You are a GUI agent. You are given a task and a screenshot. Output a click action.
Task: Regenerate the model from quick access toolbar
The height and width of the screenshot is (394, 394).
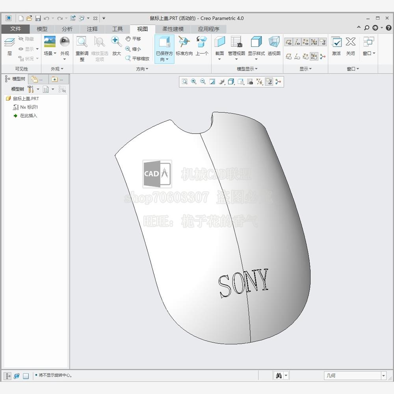(73, 19)
